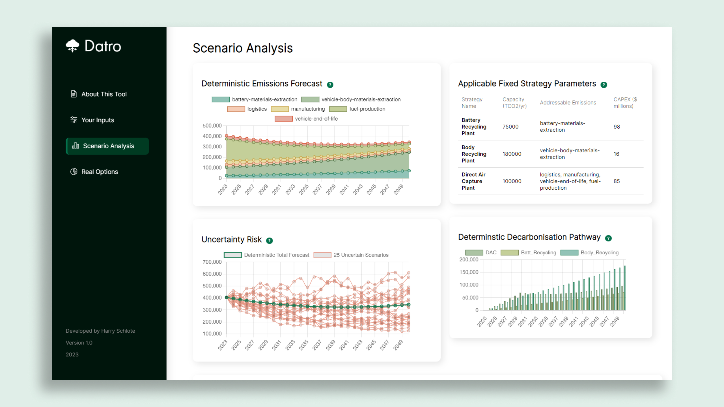The height and width of the screenshot is (407, 724).
Task: Hide the vehicle-end-of-life legend series
Action: [316, 119]
